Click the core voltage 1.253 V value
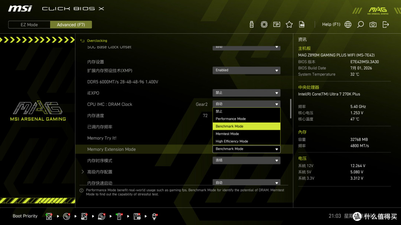401x225 pixels. click(x=357, y=113)
